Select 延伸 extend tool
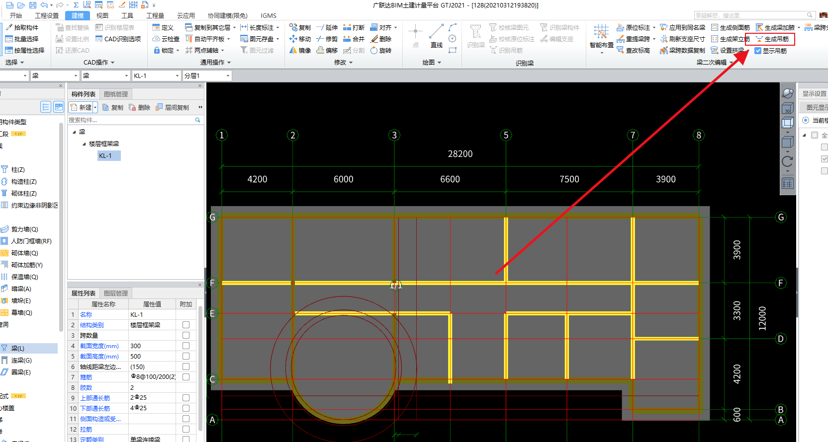 click(327, 27)
